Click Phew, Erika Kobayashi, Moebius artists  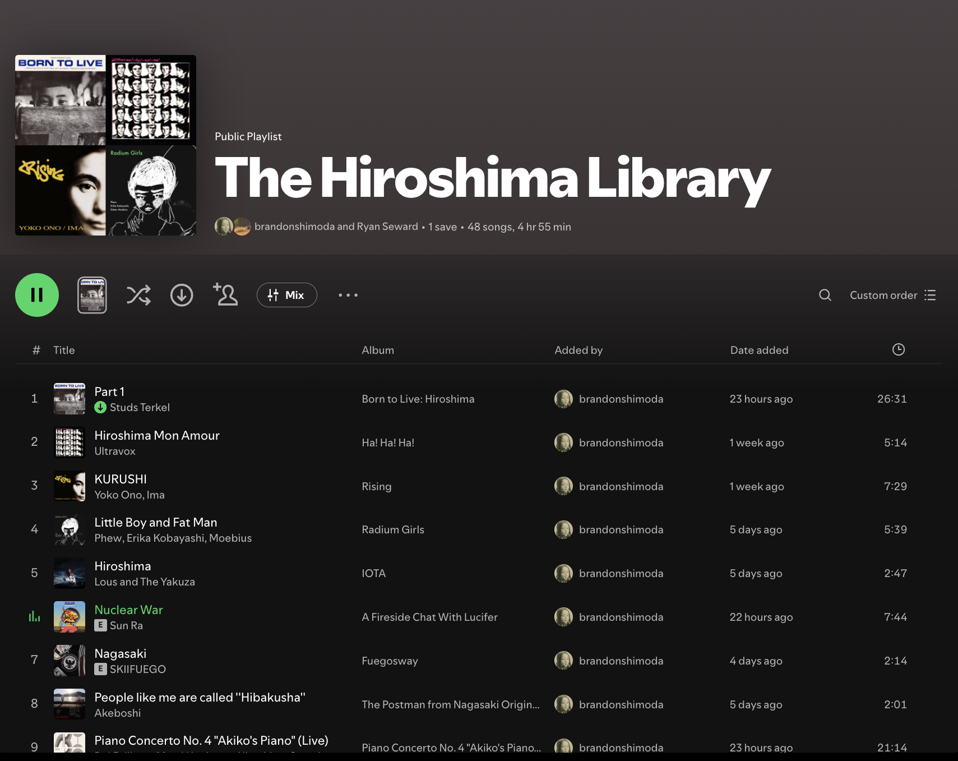[173, 538]
